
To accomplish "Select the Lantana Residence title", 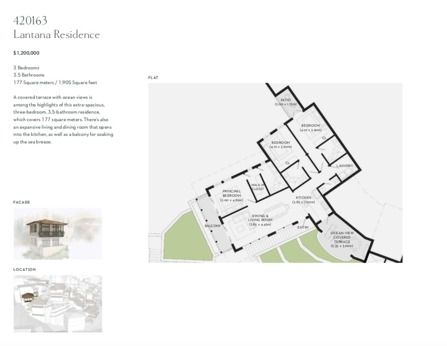I will click(x=57, y=35).
